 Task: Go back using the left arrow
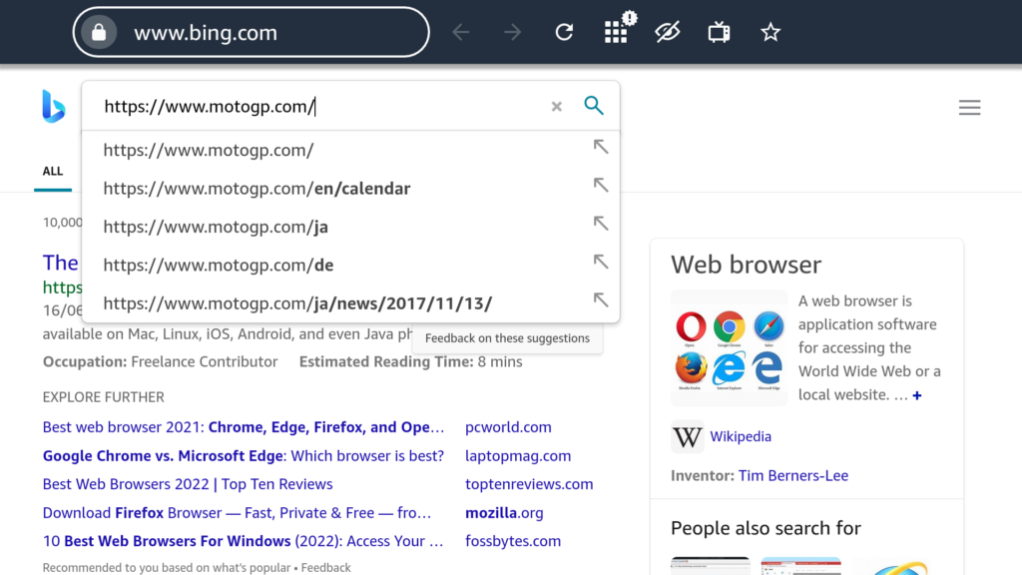pos(461,33)
